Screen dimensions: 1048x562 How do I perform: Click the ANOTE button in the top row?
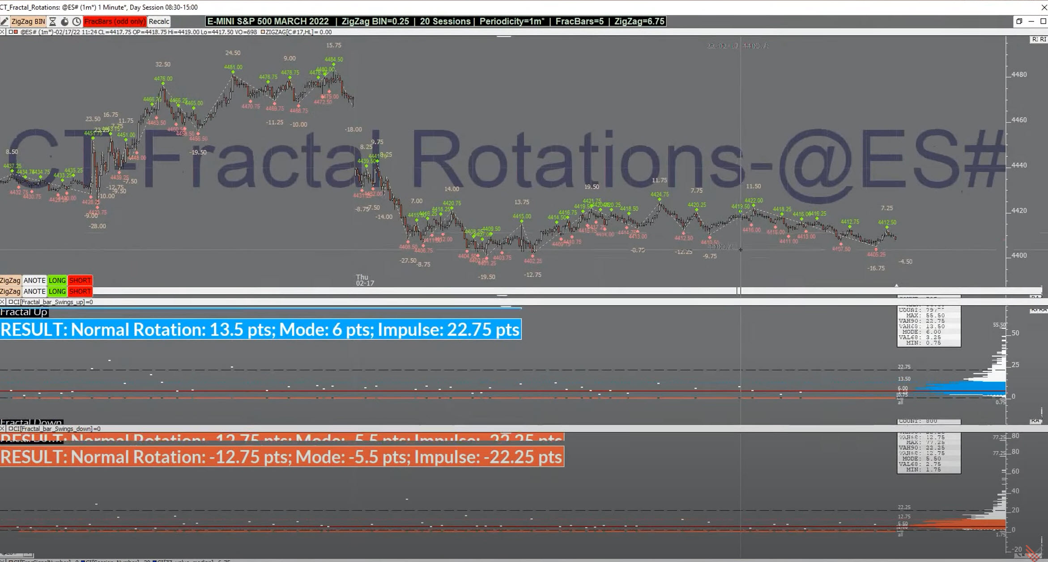pyautogui.click(x=34, y=280)
